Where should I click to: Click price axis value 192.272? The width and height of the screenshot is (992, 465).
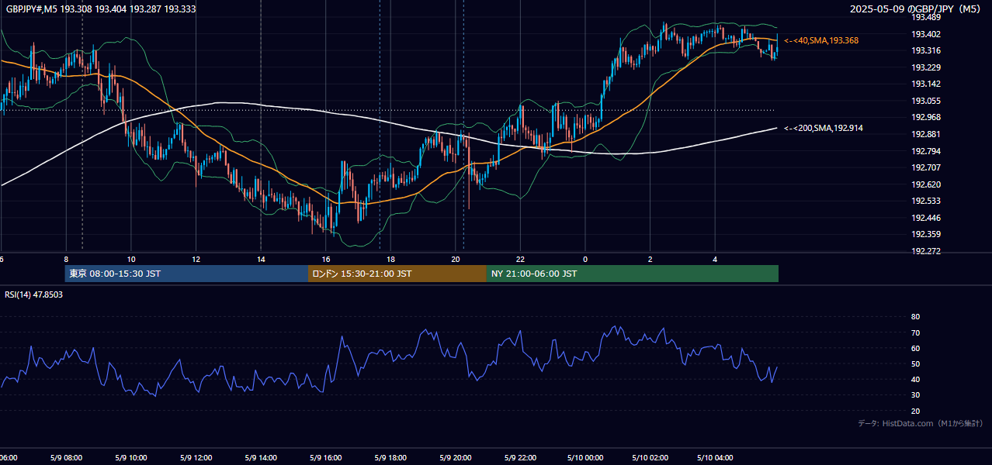[x=926, y=251]
